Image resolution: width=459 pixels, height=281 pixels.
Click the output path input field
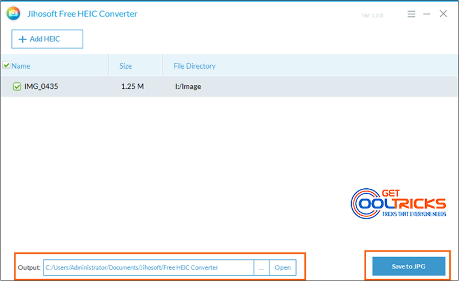coord(149,268)
